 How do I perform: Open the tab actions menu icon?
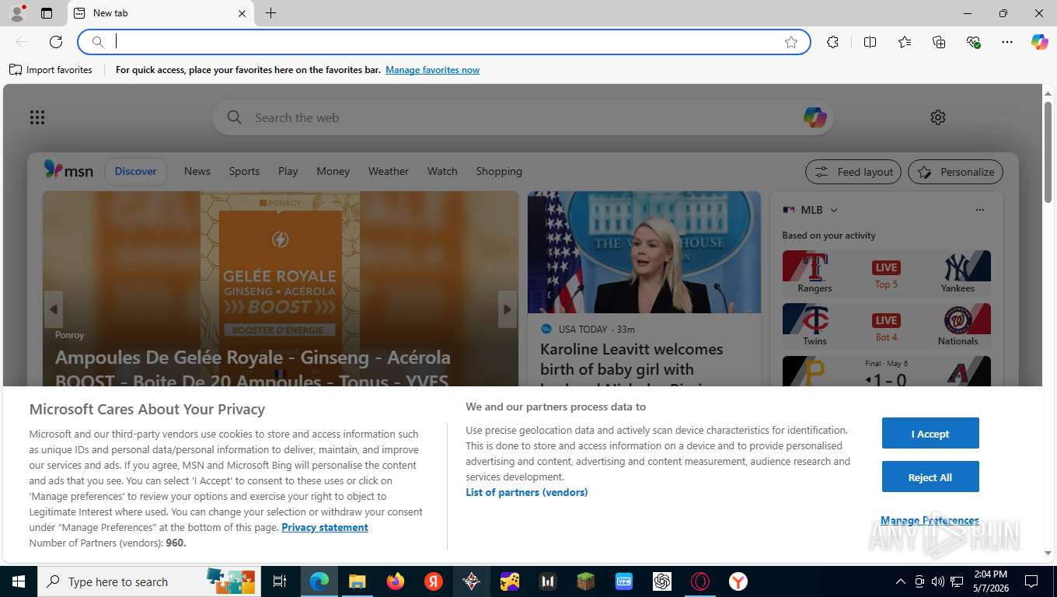point(47,13)
